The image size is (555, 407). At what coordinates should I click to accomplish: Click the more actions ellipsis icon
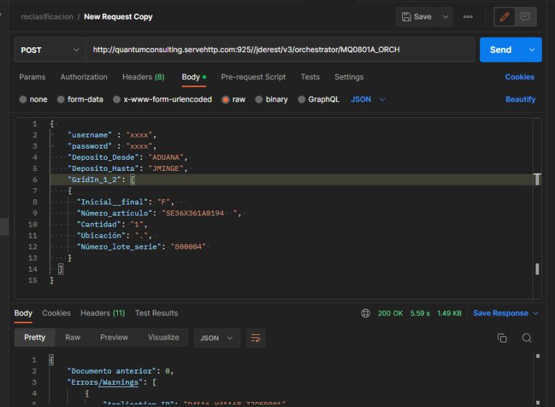pos(468,16)
